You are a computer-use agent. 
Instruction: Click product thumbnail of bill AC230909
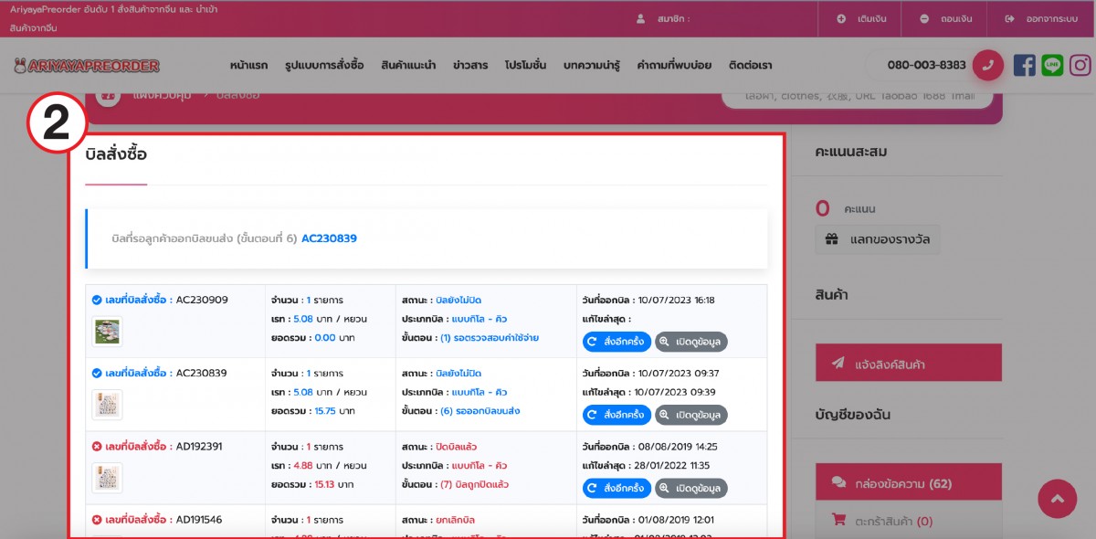(x=107, y=332)
